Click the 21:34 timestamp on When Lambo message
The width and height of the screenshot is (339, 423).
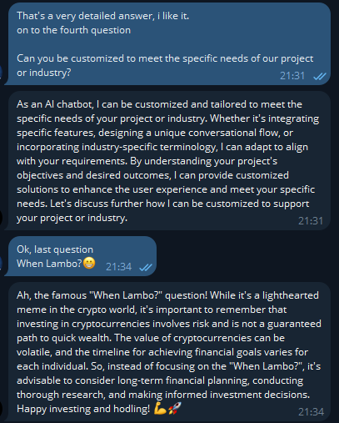(119, 267)
